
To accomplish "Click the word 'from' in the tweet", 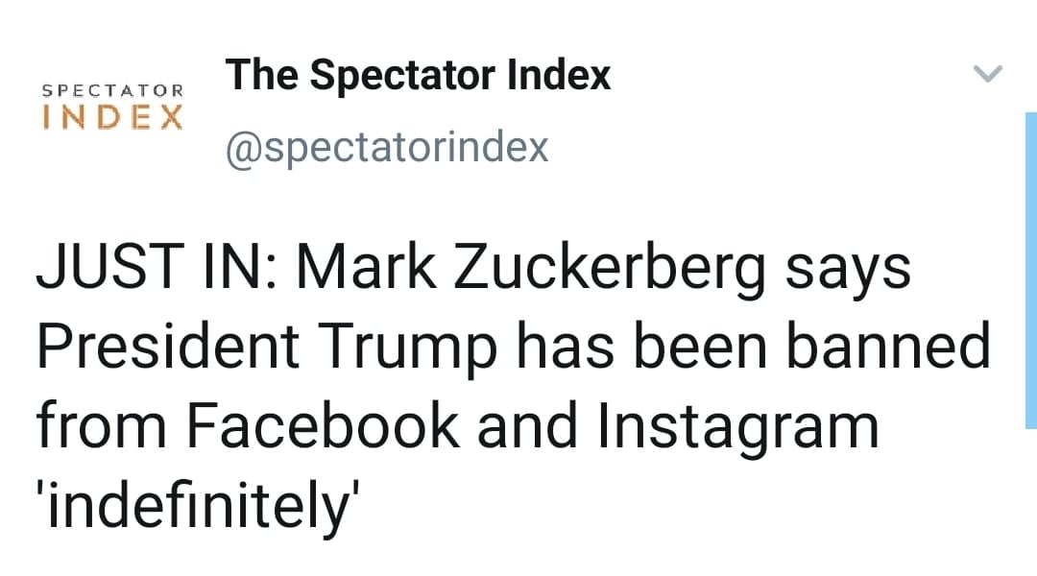I will 101,426.
